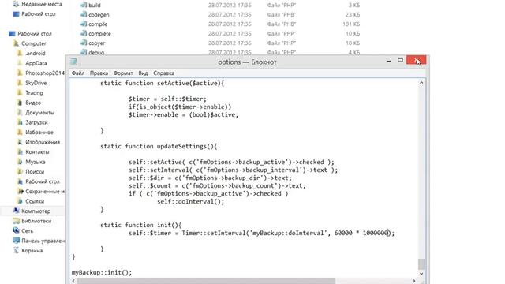Select the debug file in Explorer
The image size is (505, 284).
(x=96, y=52)
